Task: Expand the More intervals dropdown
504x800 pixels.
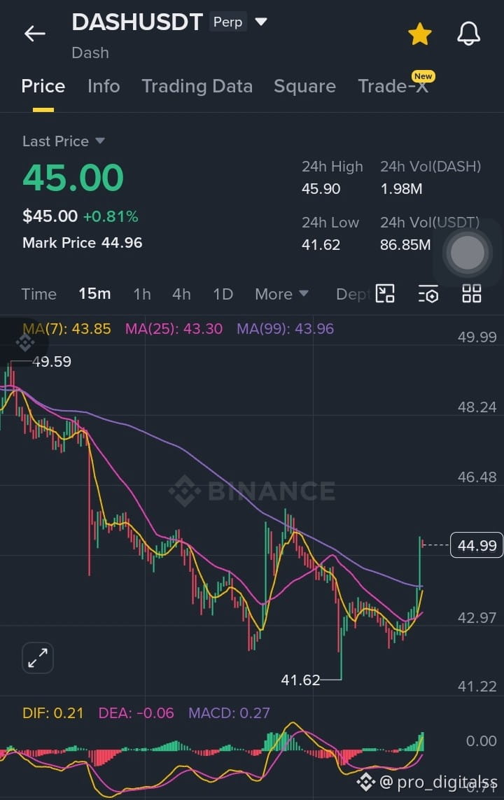Action: click(281, 295)
